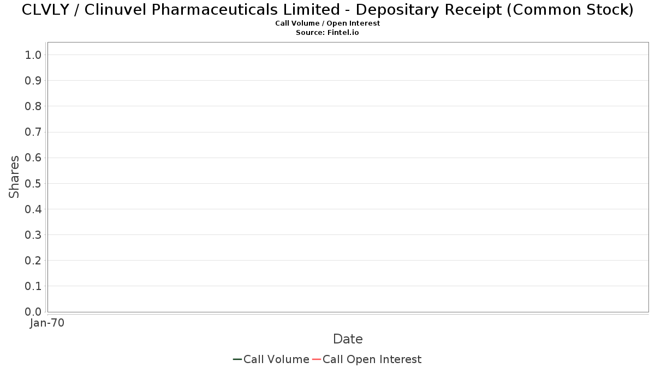Click the 0.3 y-axis tick label

(x=33, y=235)
